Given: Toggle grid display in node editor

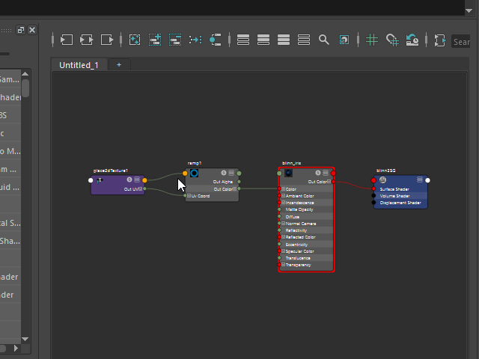Looking at the screenshot, I should (x=372, y=40).
